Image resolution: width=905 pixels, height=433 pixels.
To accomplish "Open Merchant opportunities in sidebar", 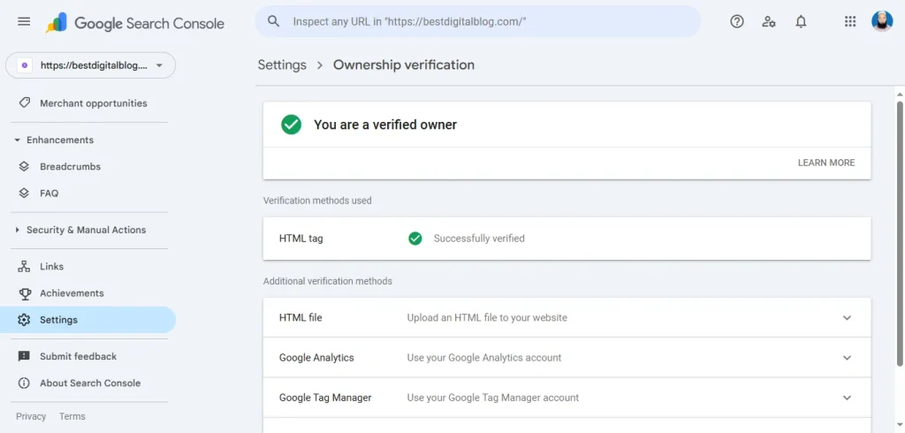I will [93, 103].
